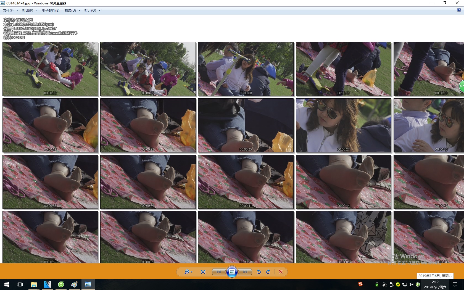The width and height of the screenshot is (464, 290).
Task: Click the actual size fit button
Action: 203,272
